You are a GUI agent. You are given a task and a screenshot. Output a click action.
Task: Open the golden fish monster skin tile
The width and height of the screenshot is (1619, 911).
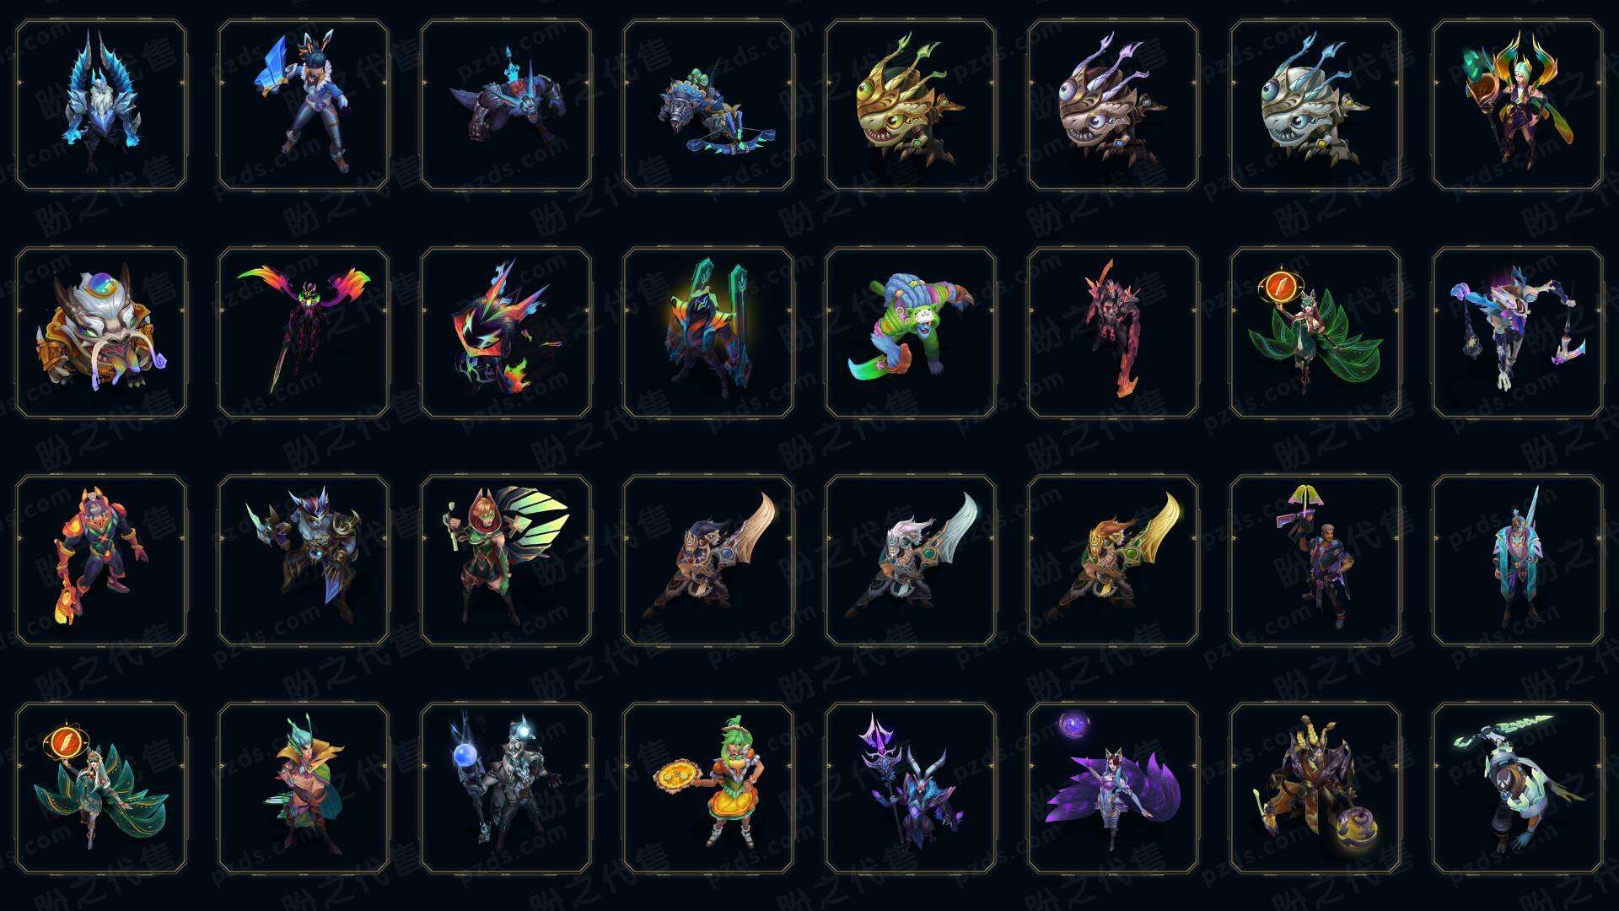tap(911, 105)
